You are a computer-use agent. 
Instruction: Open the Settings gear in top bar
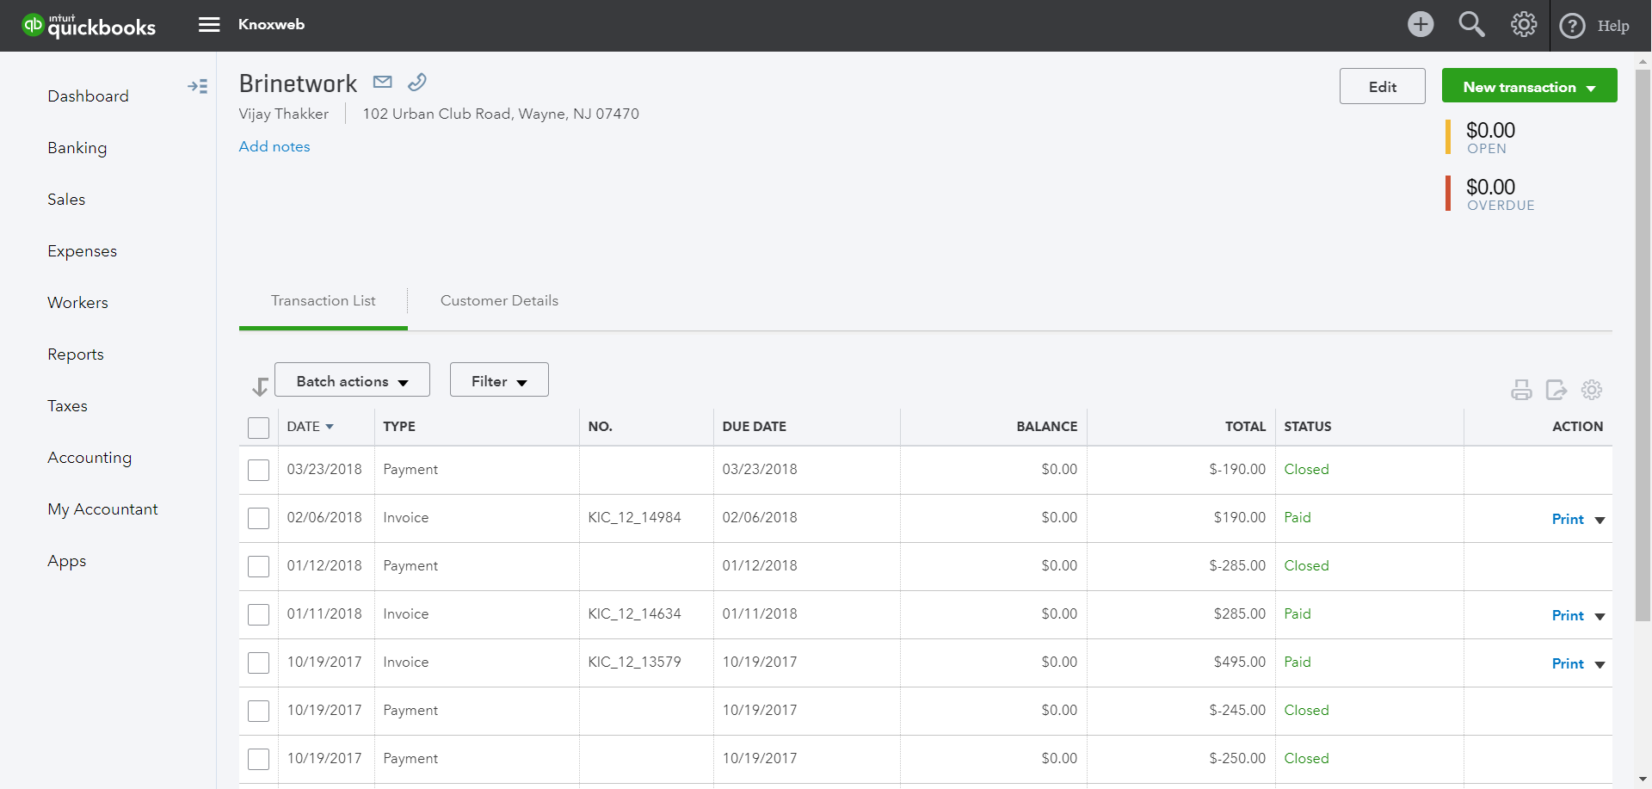(1523, 24)
